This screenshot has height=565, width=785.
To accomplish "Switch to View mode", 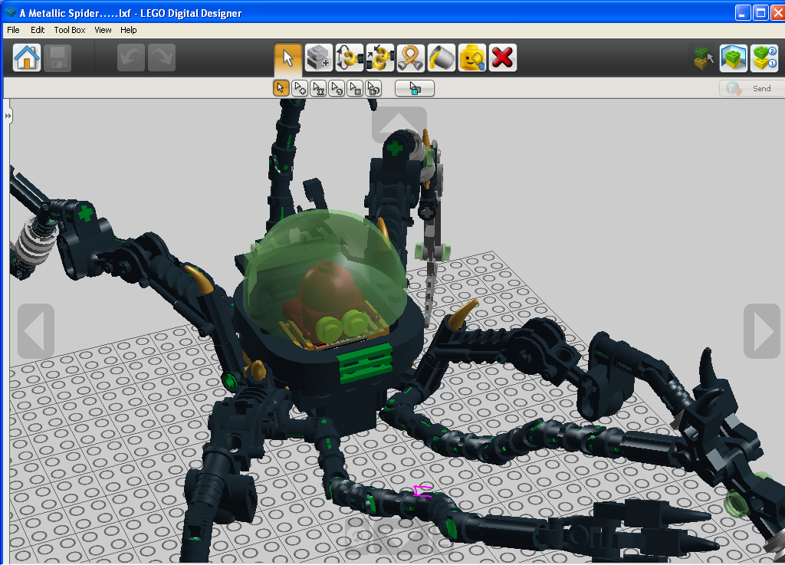I will point(734,57).
